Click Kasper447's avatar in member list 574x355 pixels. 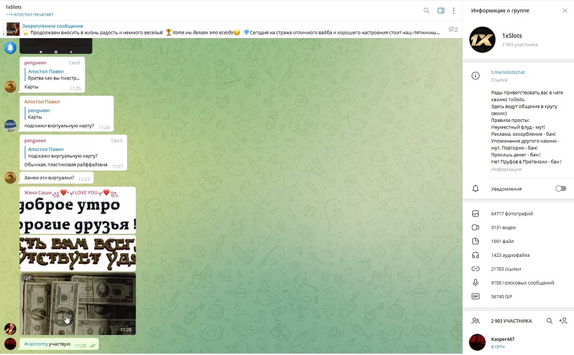tap(477, 342)
